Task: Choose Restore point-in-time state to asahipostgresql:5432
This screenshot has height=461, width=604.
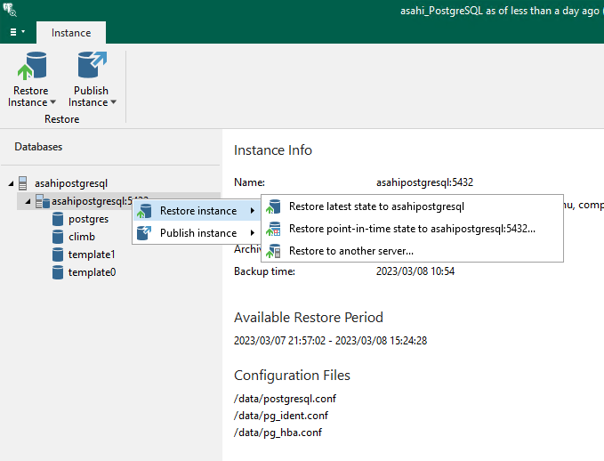Action: pyautogui.click(x=412, y=229)
